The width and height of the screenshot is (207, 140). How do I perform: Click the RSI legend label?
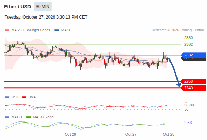coord(14,97)
